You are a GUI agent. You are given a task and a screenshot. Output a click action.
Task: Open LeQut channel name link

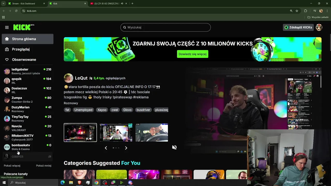81,78
